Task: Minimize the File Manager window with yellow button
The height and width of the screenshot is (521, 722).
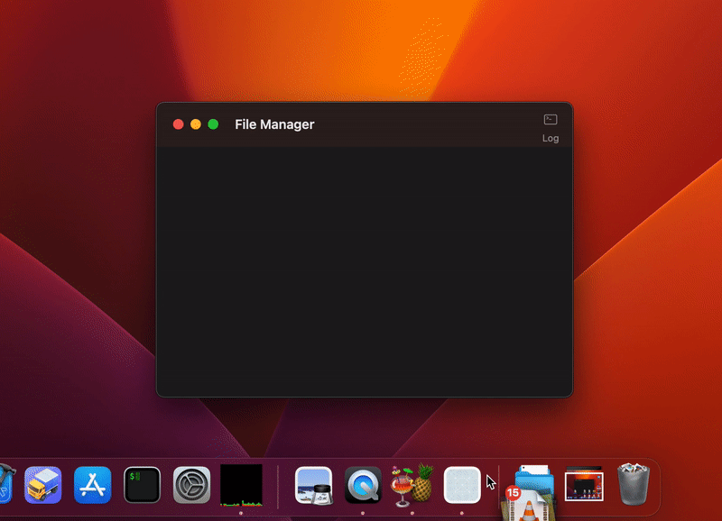Action: pos(196,124)
